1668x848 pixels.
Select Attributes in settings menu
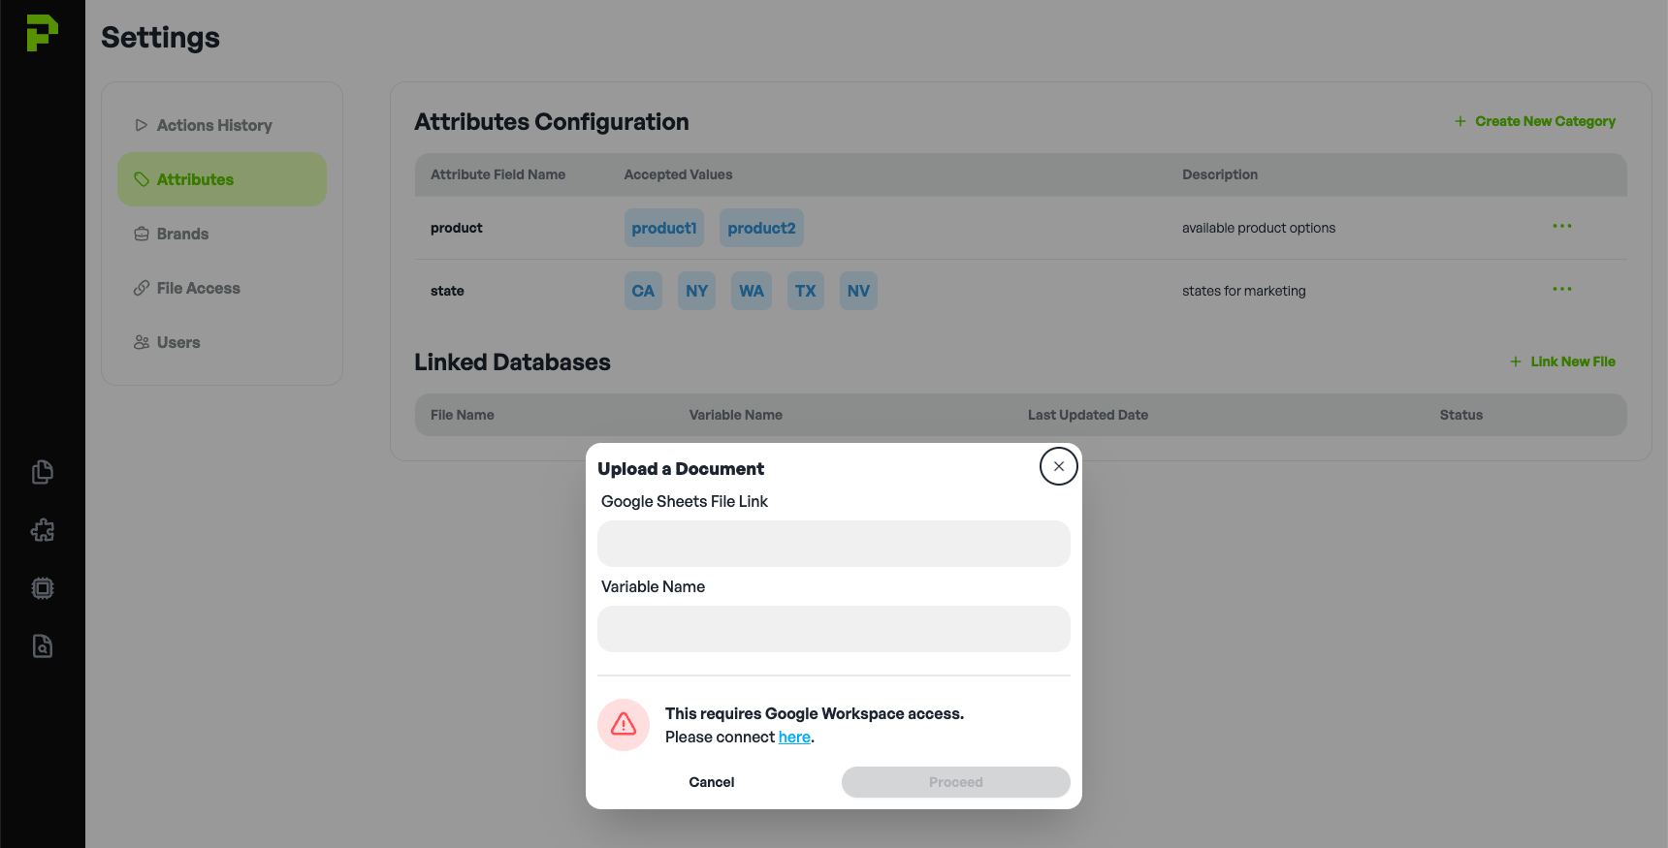tap(222, 179)
